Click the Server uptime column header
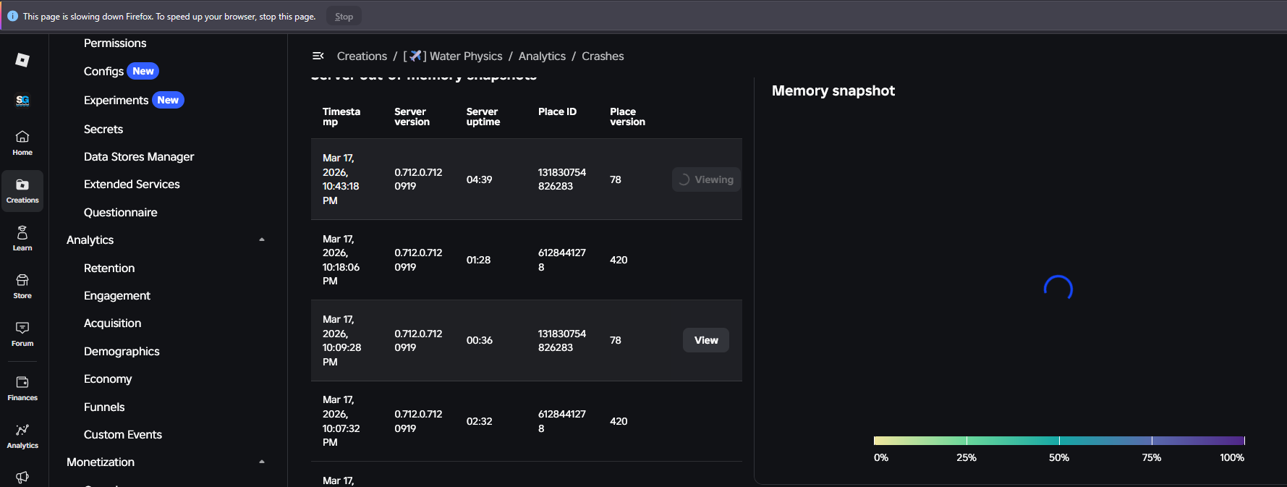1287x487 pixels. pyautogui.click(x=483, y=117)
